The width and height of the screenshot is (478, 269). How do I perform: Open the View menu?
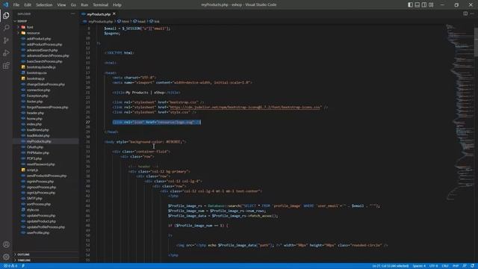coord(61,5)
